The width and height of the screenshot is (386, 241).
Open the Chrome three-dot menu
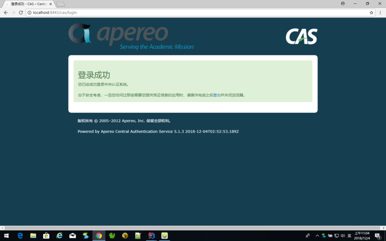[x=381, y=13]
